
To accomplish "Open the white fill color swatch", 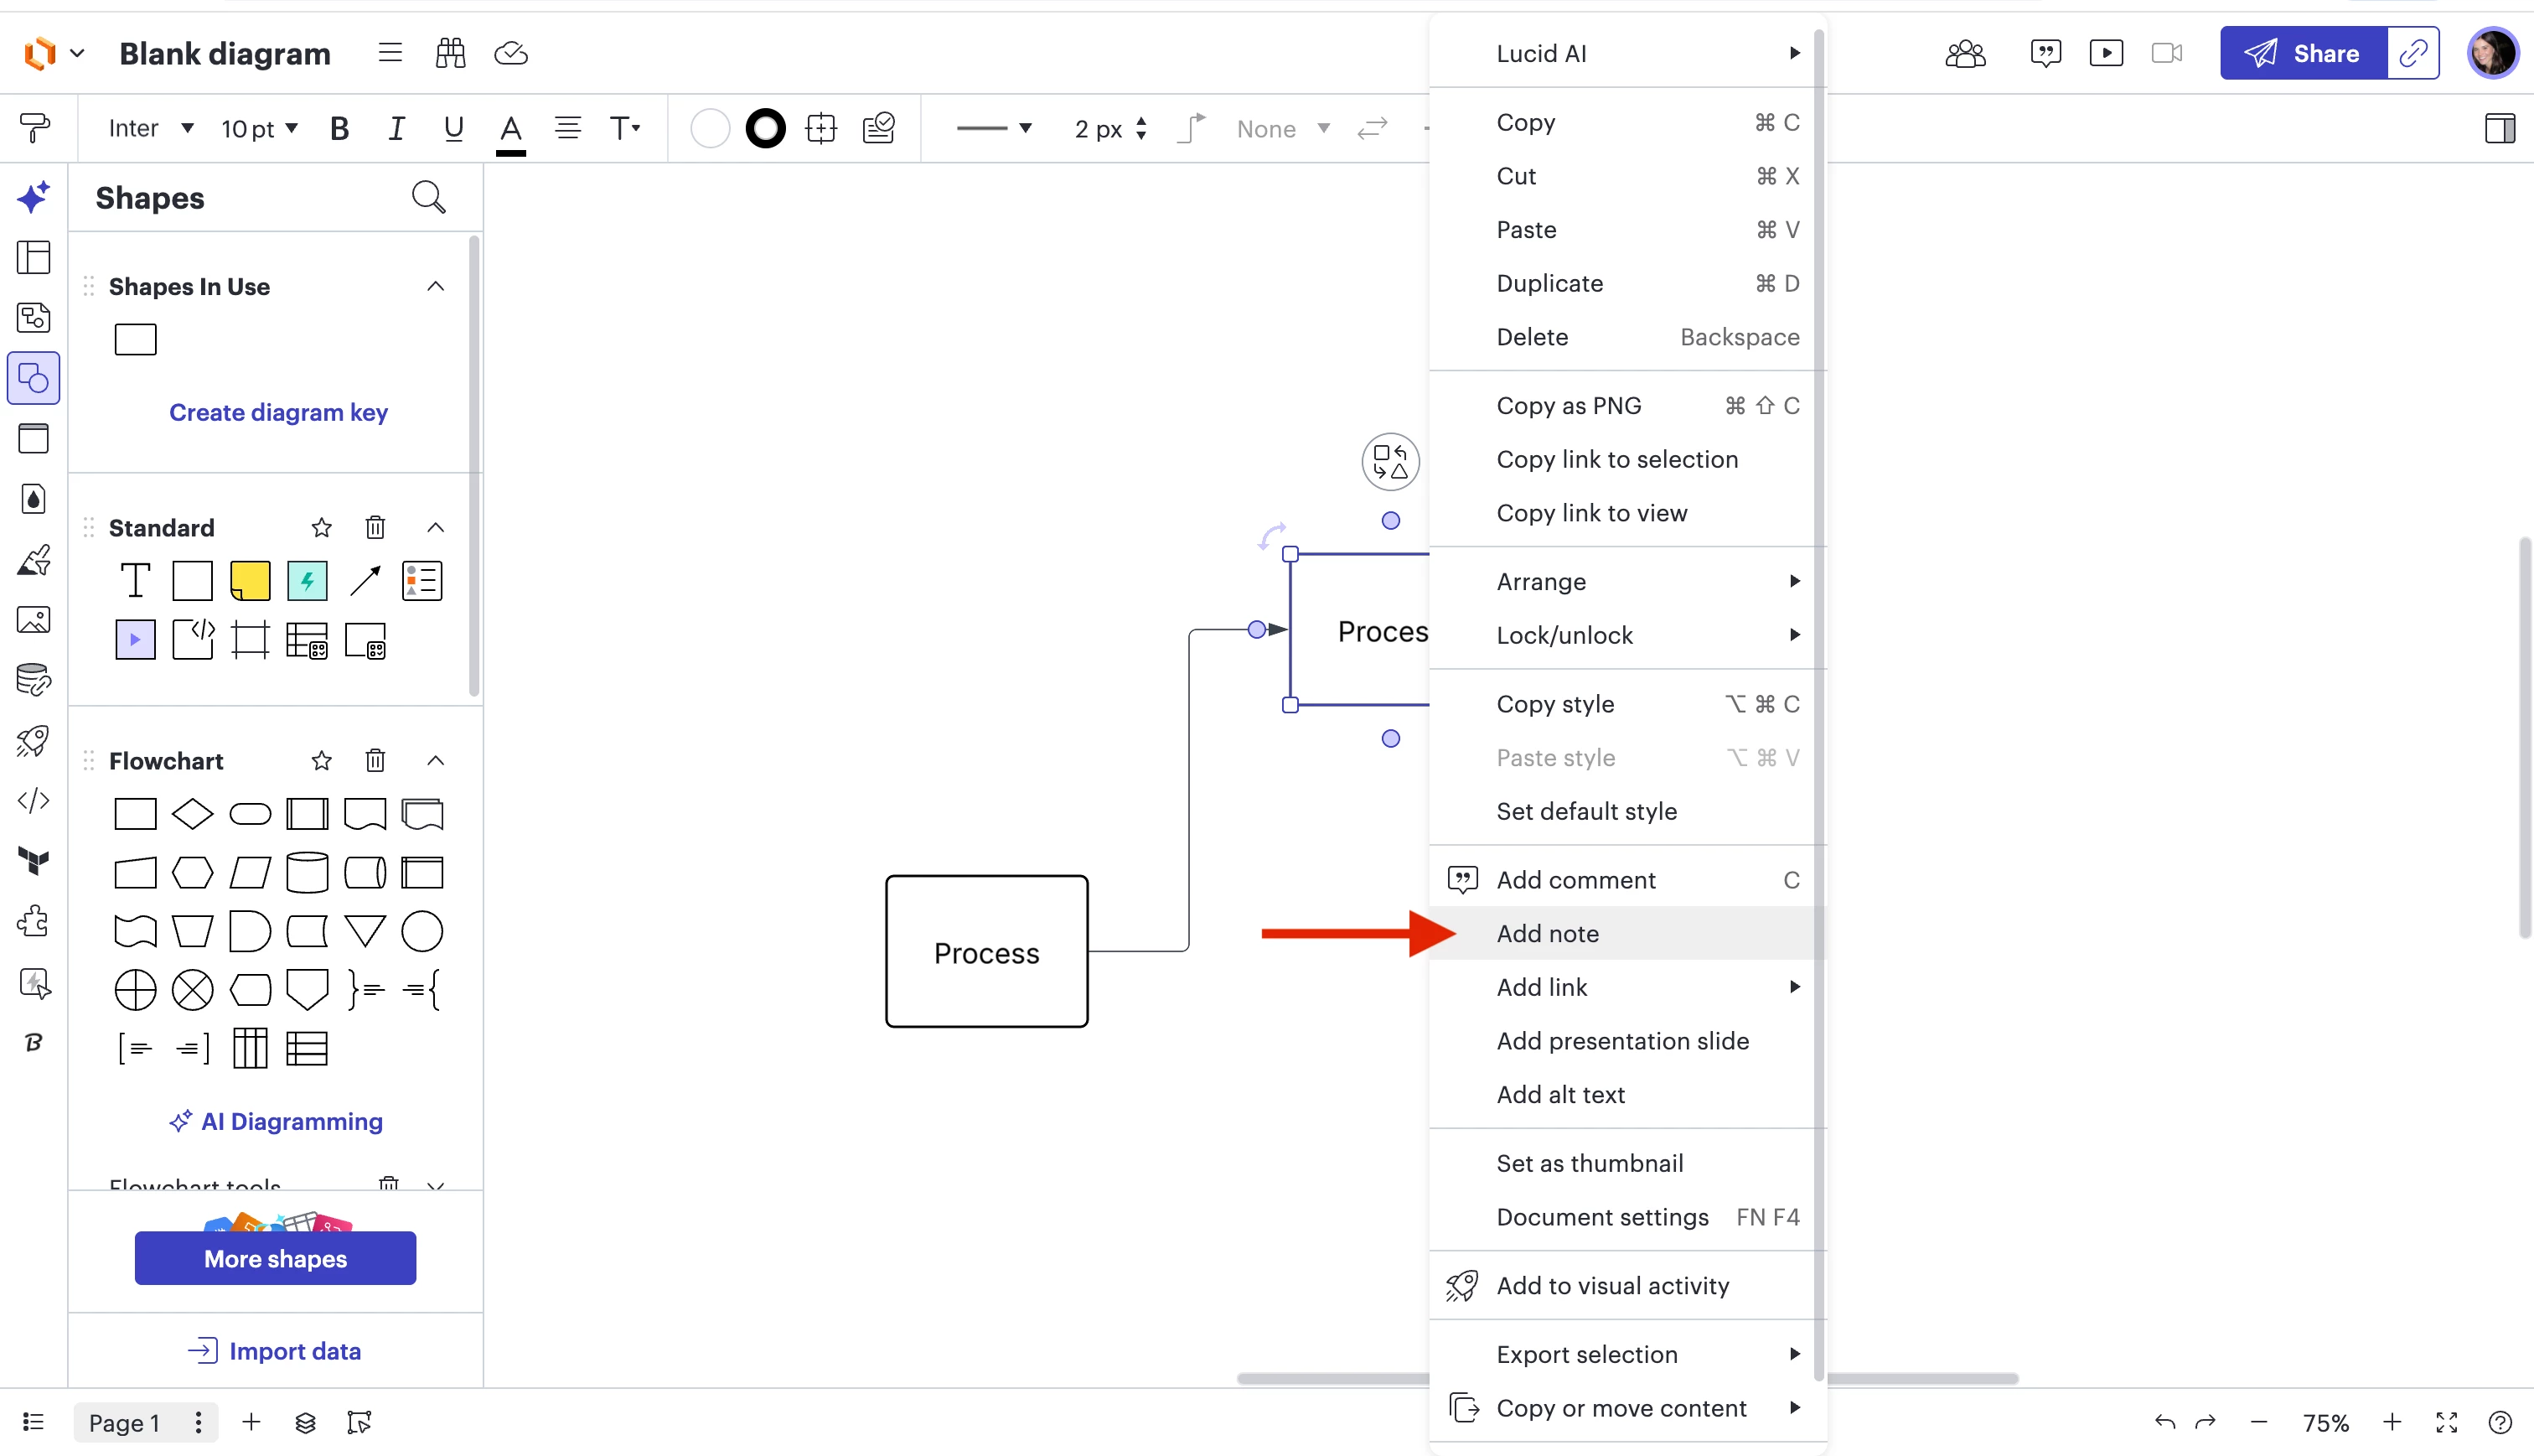I will 710,128.
